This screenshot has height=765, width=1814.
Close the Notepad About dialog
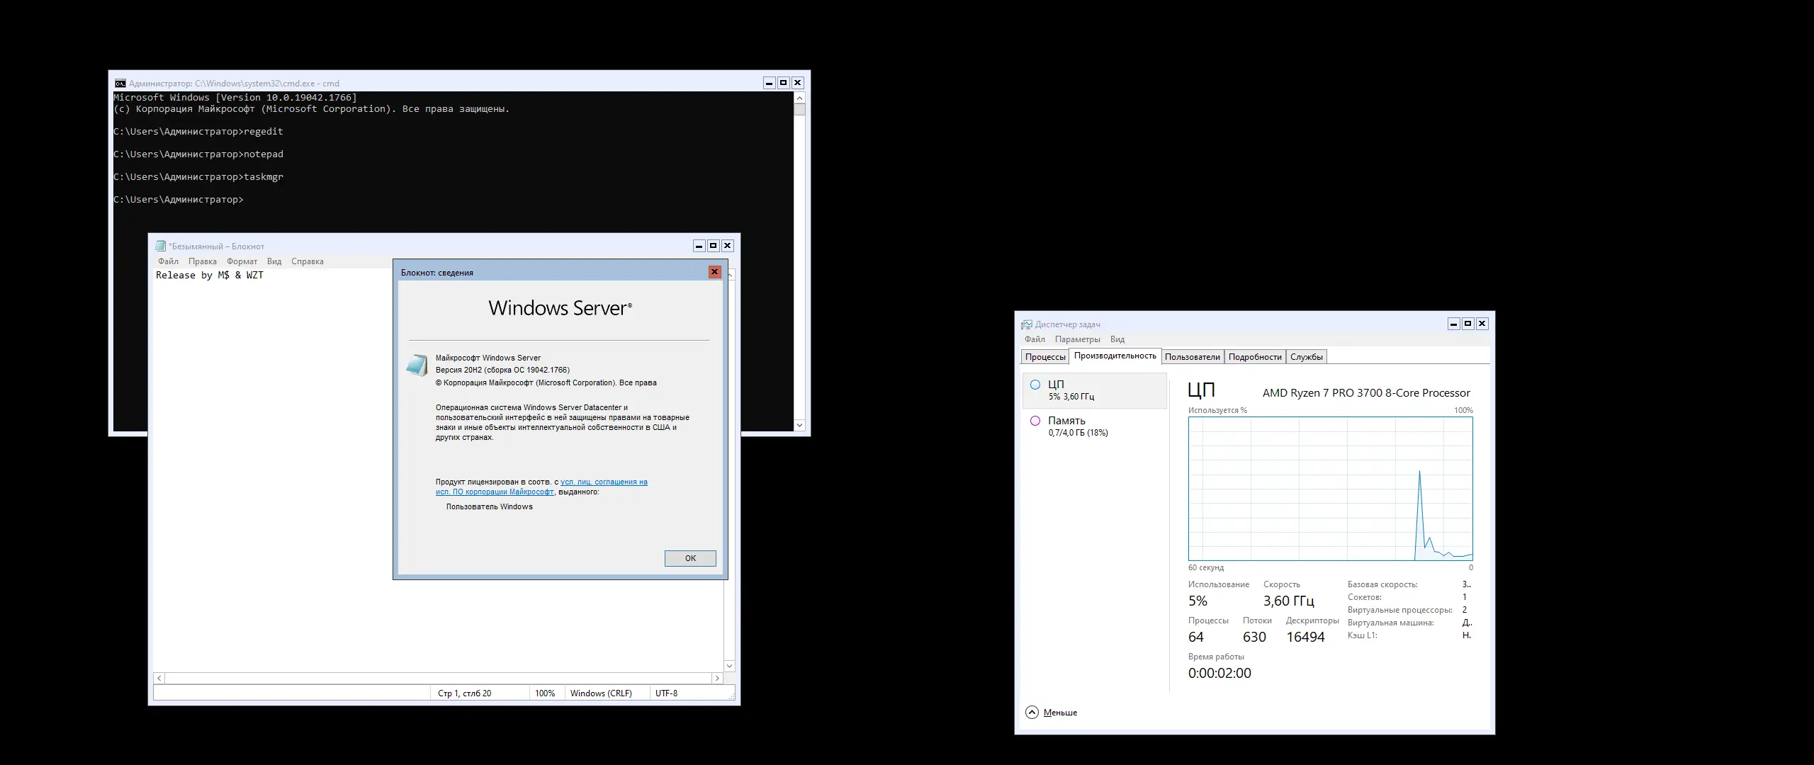(x=714, y=272)
